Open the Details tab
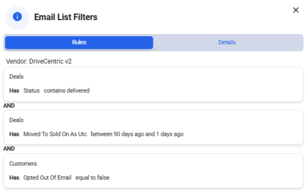The width and height of the screenshot is (308, 196). point(227,42)
